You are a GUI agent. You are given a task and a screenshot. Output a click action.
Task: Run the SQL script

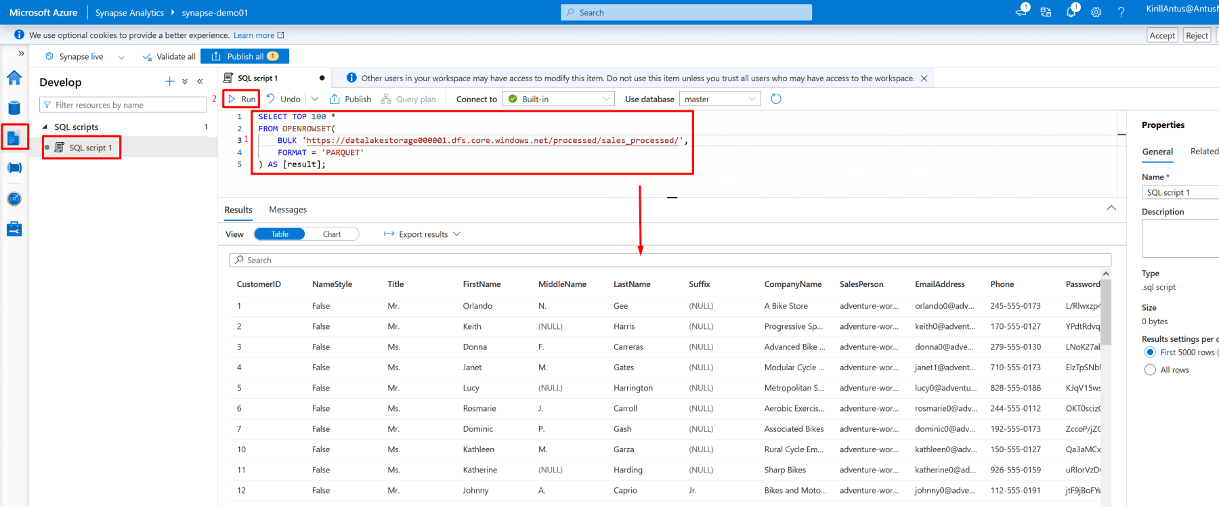coord(242,99)
